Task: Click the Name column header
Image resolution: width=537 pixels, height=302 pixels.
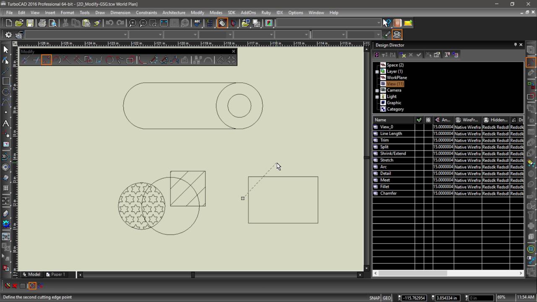Action: (x=394, y=120)
